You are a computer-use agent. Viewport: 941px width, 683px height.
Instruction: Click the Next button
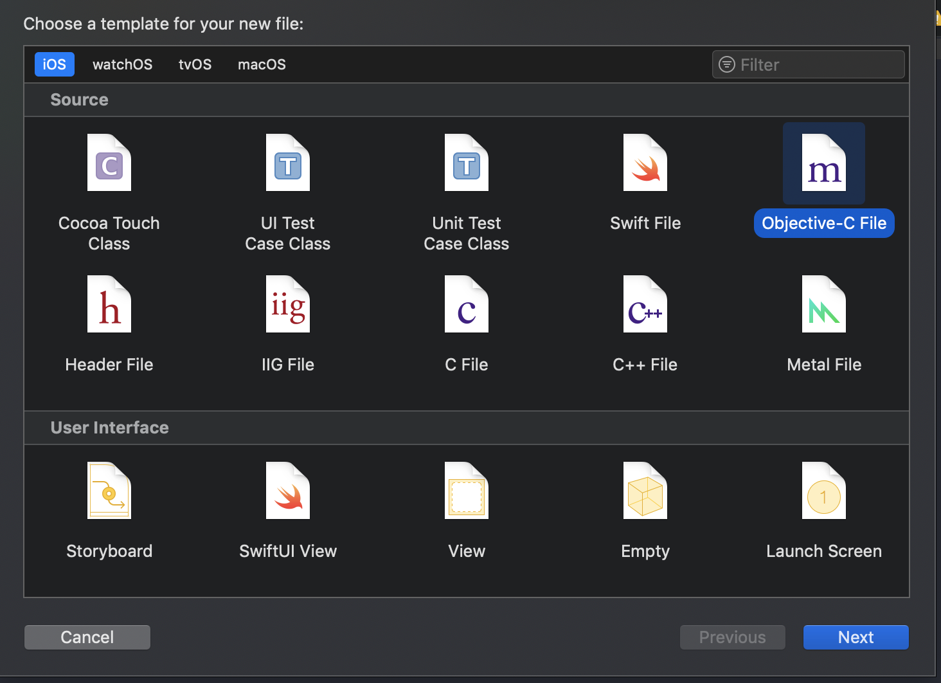coord(856,637)
